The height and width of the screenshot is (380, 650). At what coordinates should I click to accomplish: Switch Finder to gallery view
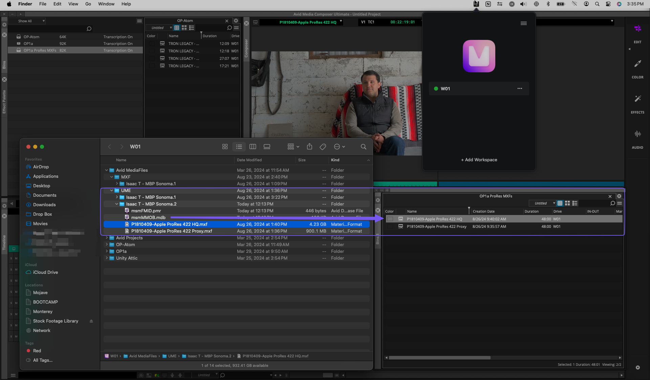(267, 147)
